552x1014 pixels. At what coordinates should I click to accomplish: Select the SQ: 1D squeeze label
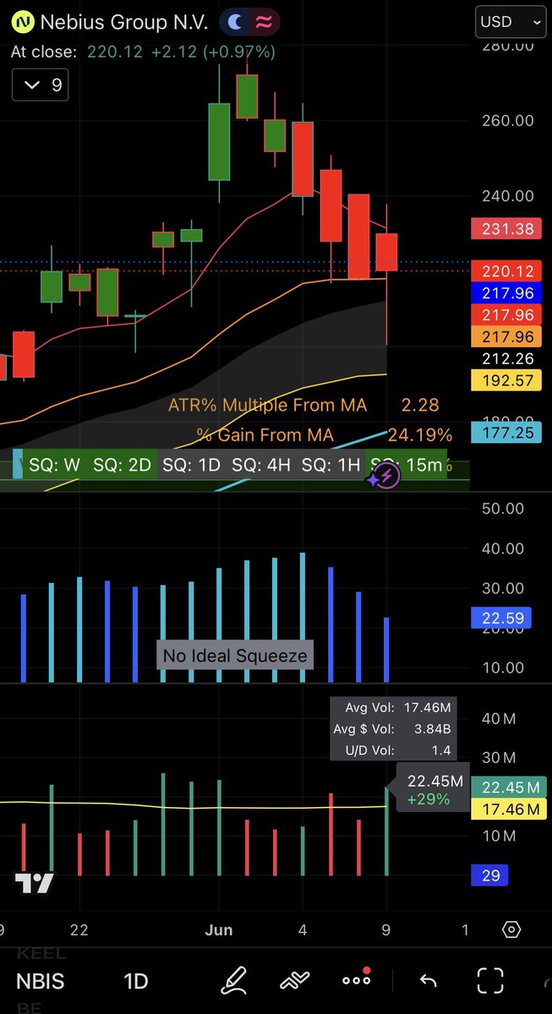(x=191, y=465)
